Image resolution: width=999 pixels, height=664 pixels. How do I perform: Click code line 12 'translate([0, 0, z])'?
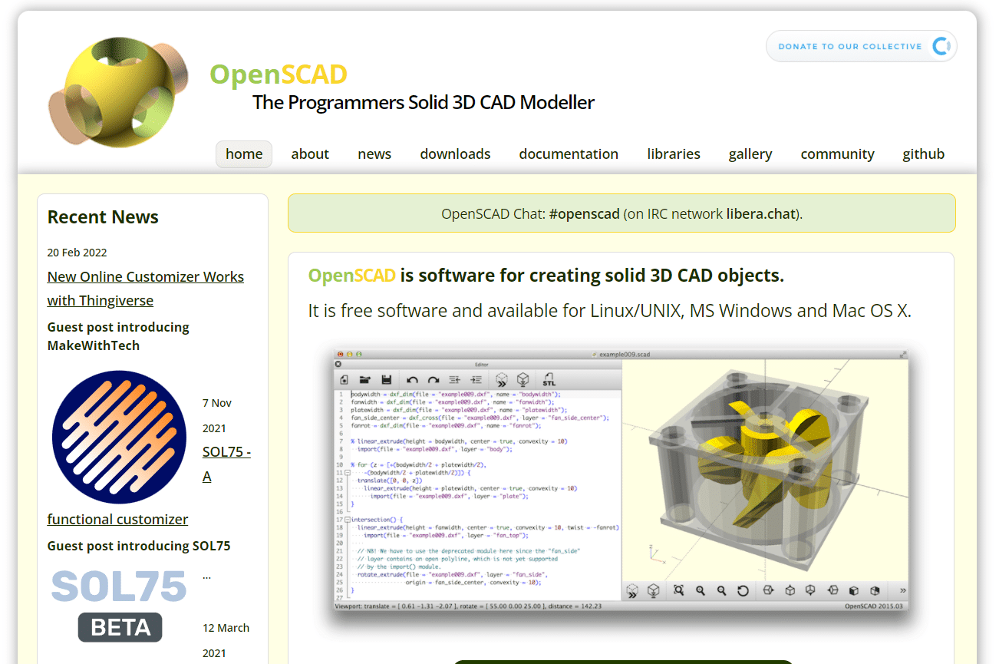pos(389,481)
